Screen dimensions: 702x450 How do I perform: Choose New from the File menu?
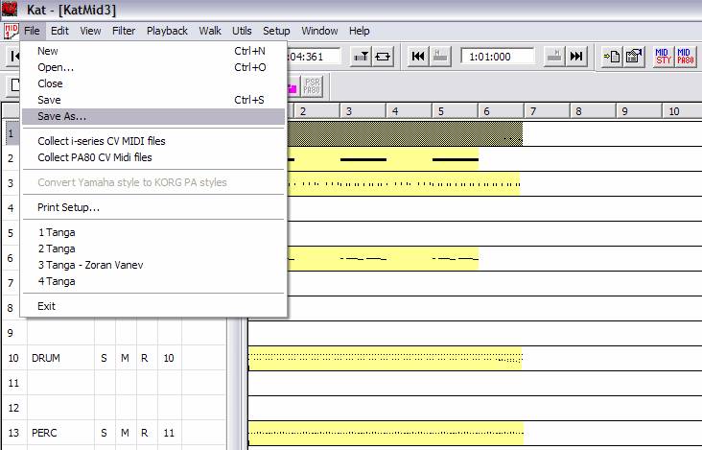pos(153,51)
